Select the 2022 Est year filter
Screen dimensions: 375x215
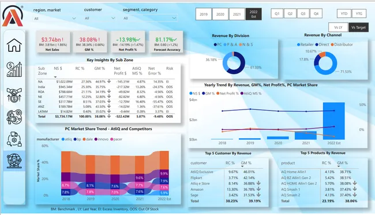pos(253,14)
